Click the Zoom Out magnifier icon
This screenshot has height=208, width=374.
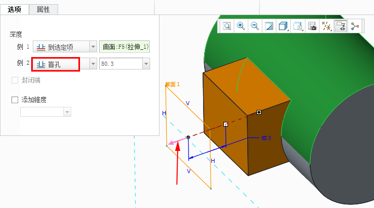click(255, 26)
